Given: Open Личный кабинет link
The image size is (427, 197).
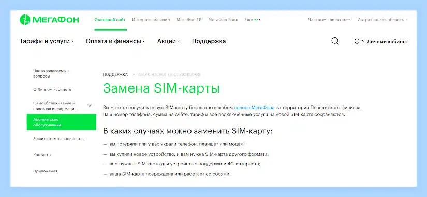Looking at the screenshot, I should pyautogui.click(x=387, y=42).
